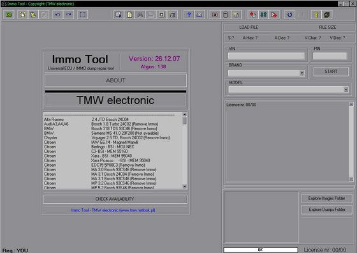Open the ABOUT button
Image resolution: width=357 pixels, height=253 pixels.
click(115, 80)
